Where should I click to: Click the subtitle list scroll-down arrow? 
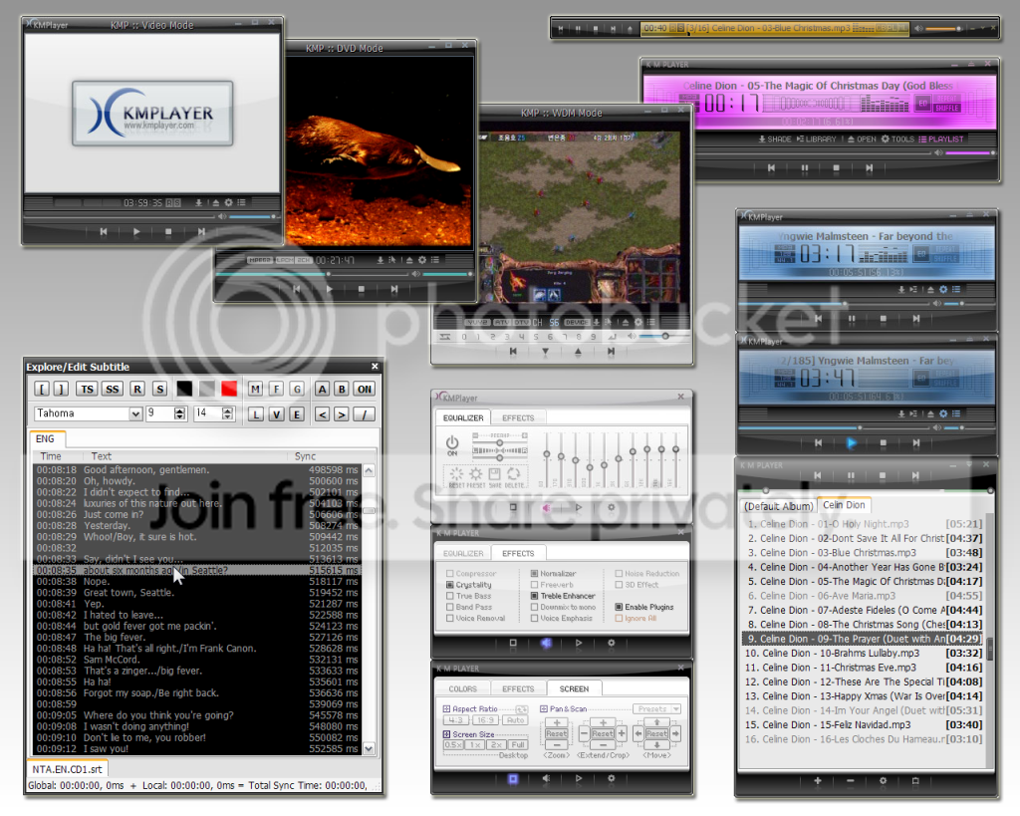369,749
